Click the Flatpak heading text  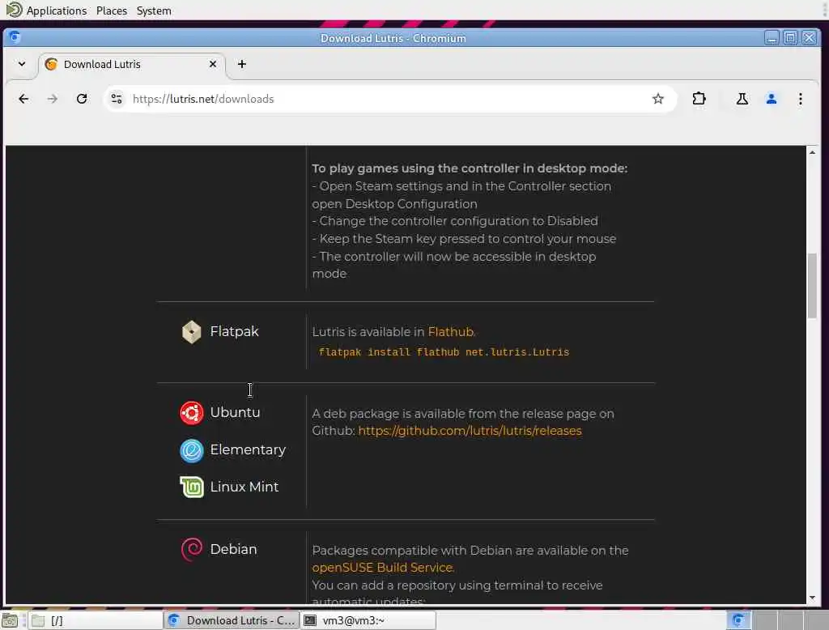coord(234,332)
